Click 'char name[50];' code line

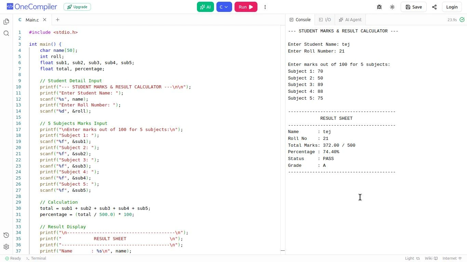pyautogui.click(x=59, y=50)
